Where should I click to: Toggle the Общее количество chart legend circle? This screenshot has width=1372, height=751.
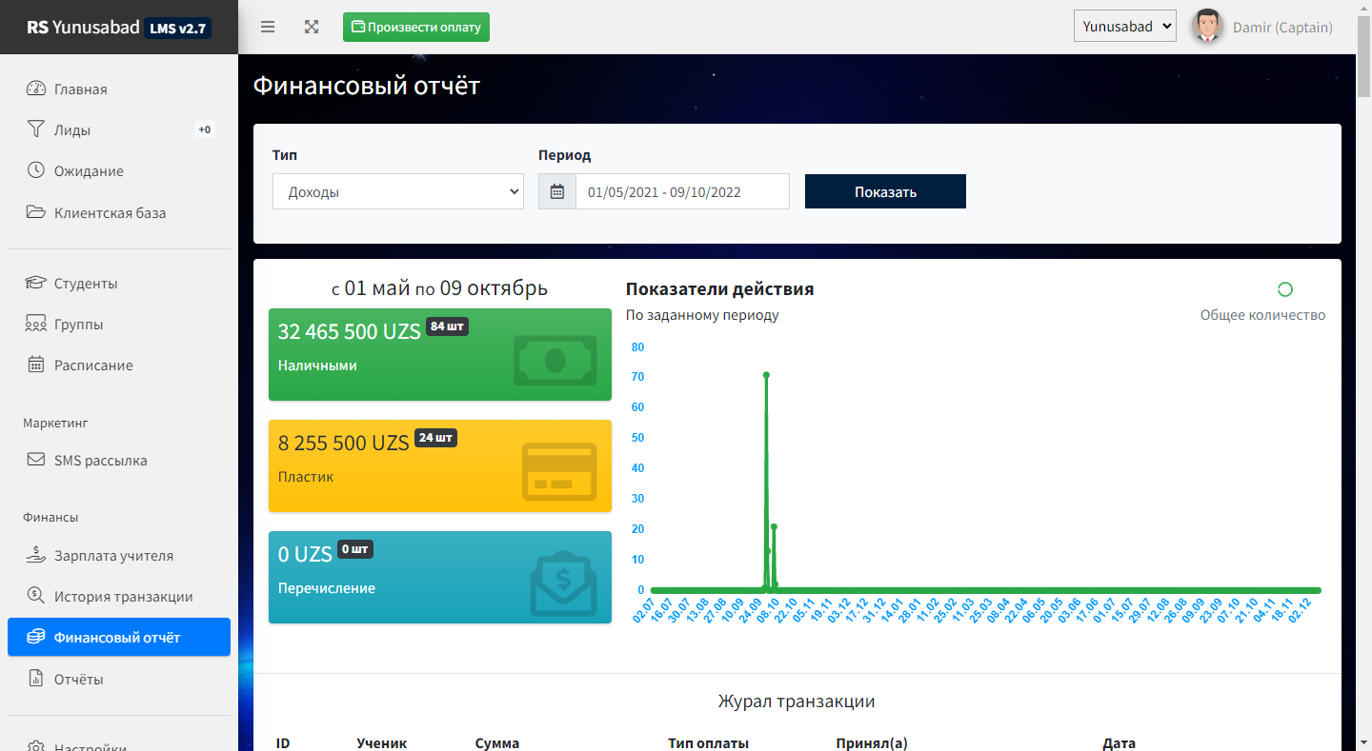coord(1284,289)
